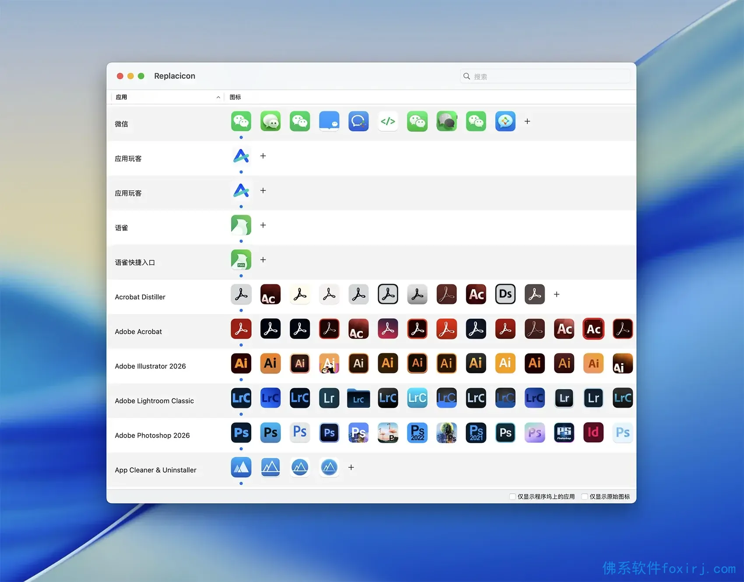Select the white "</>" code icon for 微信
Image resolution: width=744 pixels, height=582 pixels.
click(388, 121)
